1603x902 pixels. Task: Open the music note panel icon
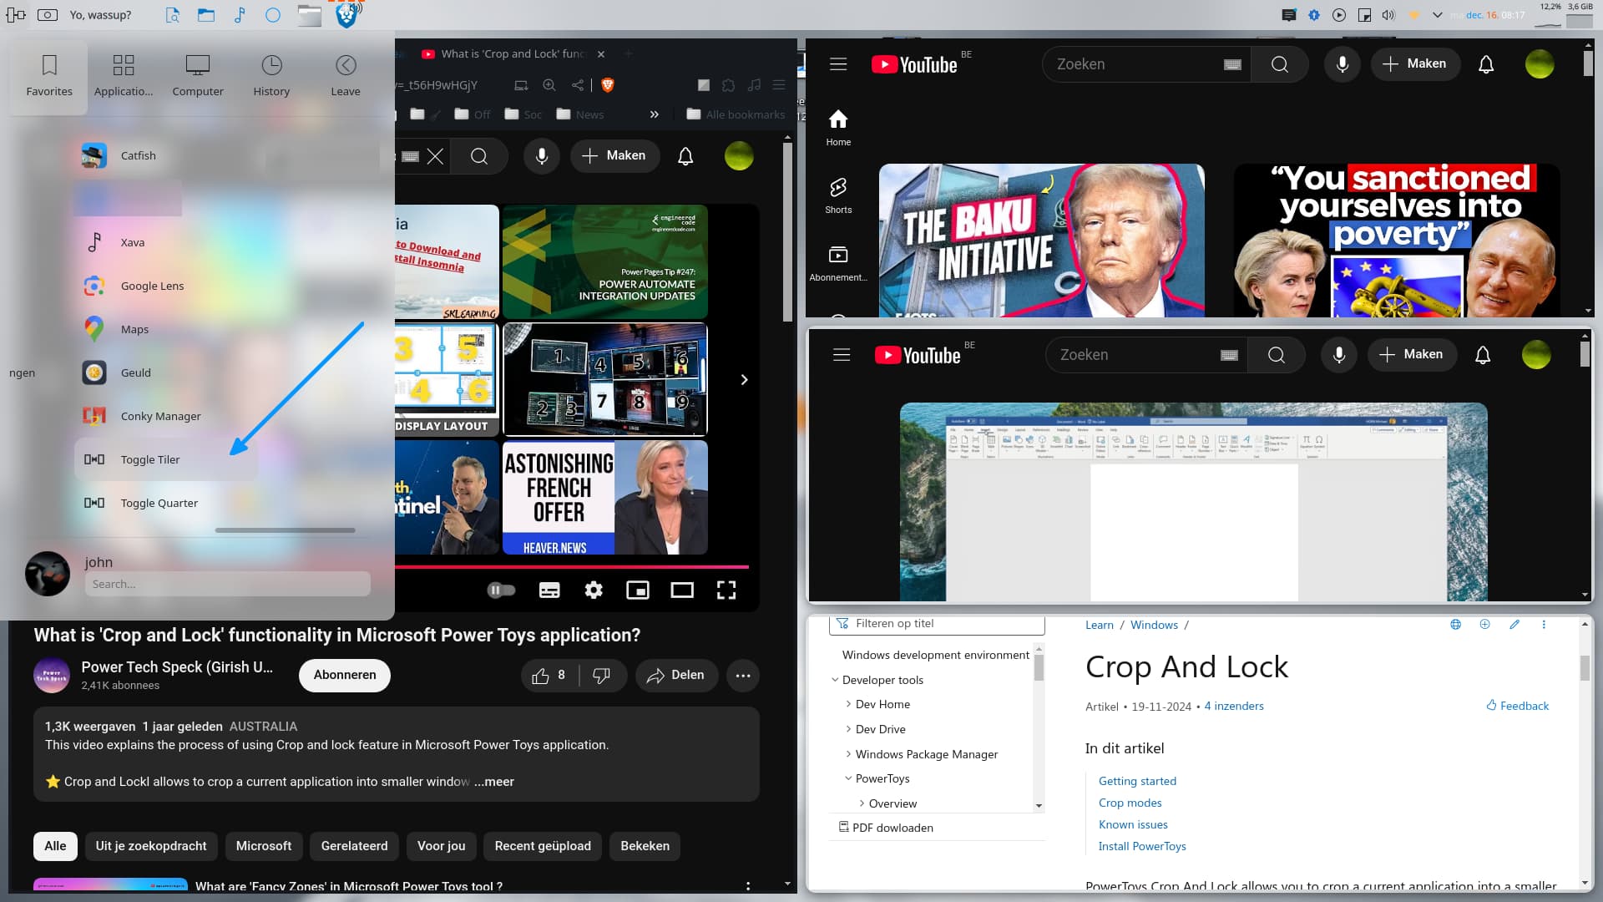coord(240,15)
